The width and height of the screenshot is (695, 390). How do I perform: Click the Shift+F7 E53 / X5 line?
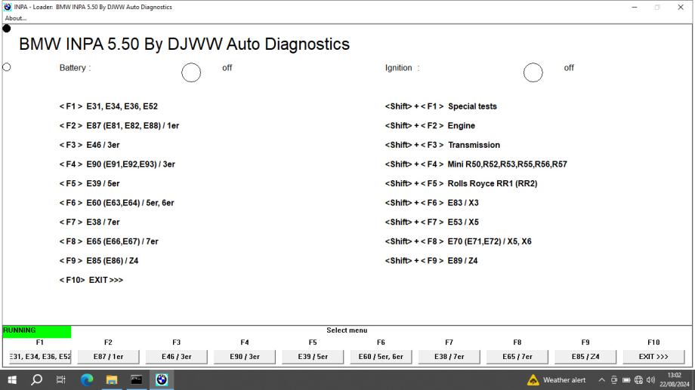coord(431,223)
